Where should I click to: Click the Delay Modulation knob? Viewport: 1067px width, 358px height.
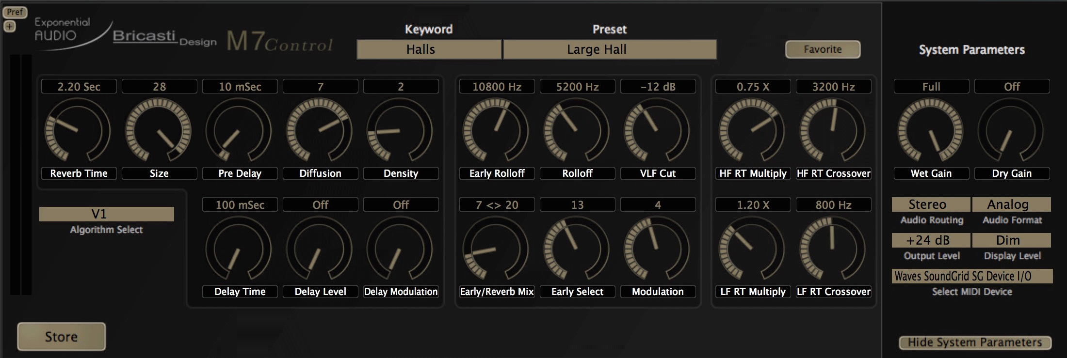[x=400, y=249]
